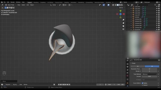Select the 2D curve shape button
Screen dimensions: 161x90
coord(138,66)
